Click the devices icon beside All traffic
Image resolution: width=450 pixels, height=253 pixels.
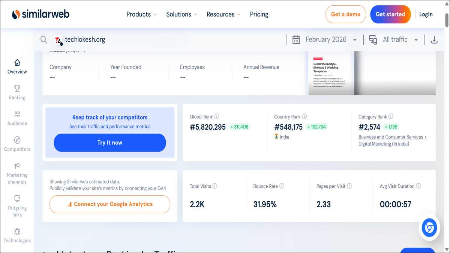pos(373,40)
